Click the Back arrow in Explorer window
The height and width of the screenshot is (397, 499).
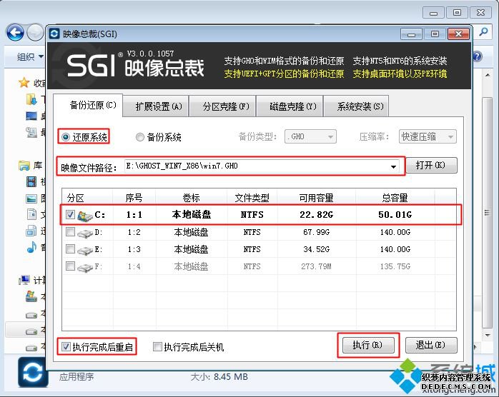click(15, 32)
